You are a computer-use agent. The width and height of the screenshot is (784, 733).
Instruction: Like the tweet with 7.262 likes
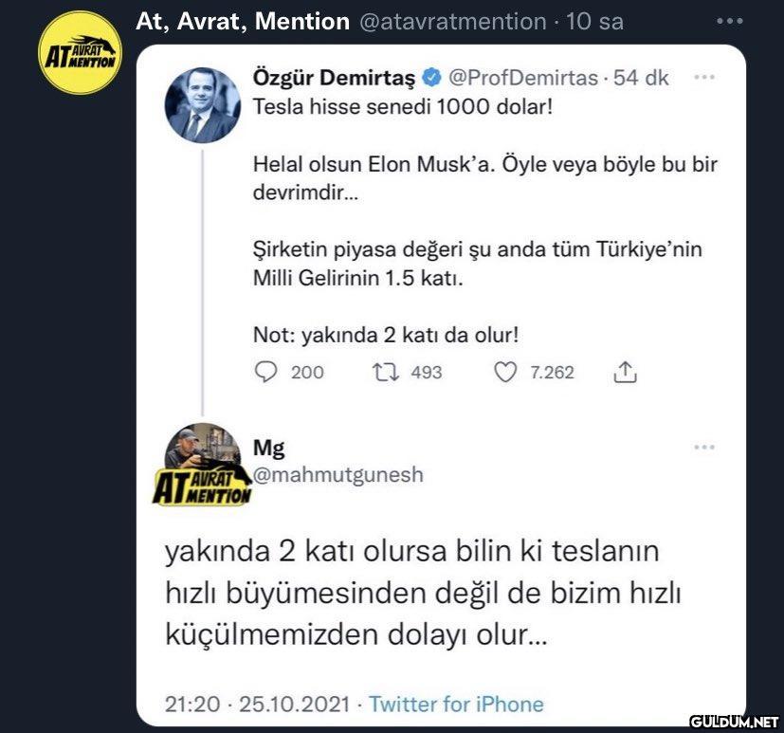coord(505,373)
